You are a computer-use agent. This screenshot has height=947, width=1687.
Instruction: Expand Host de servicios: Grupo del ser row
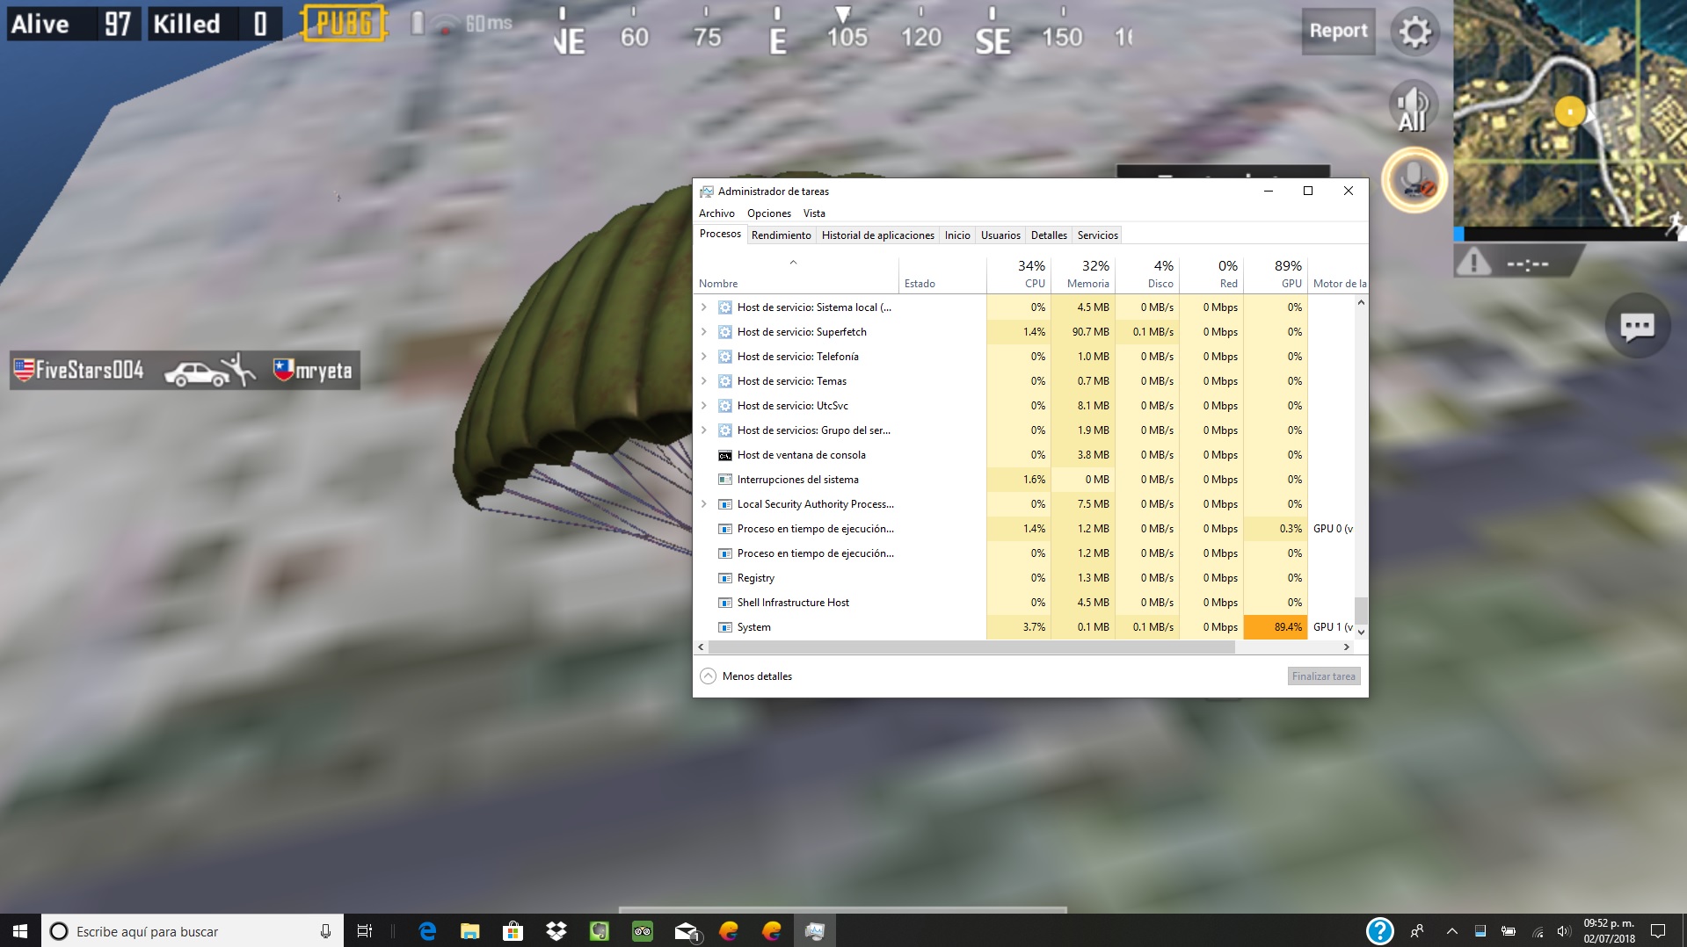[704, 430]
